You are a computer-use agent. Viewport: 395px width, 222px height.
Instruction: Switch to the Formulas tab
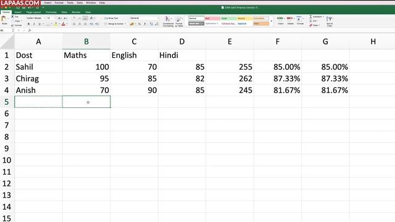tap(51, 12)
